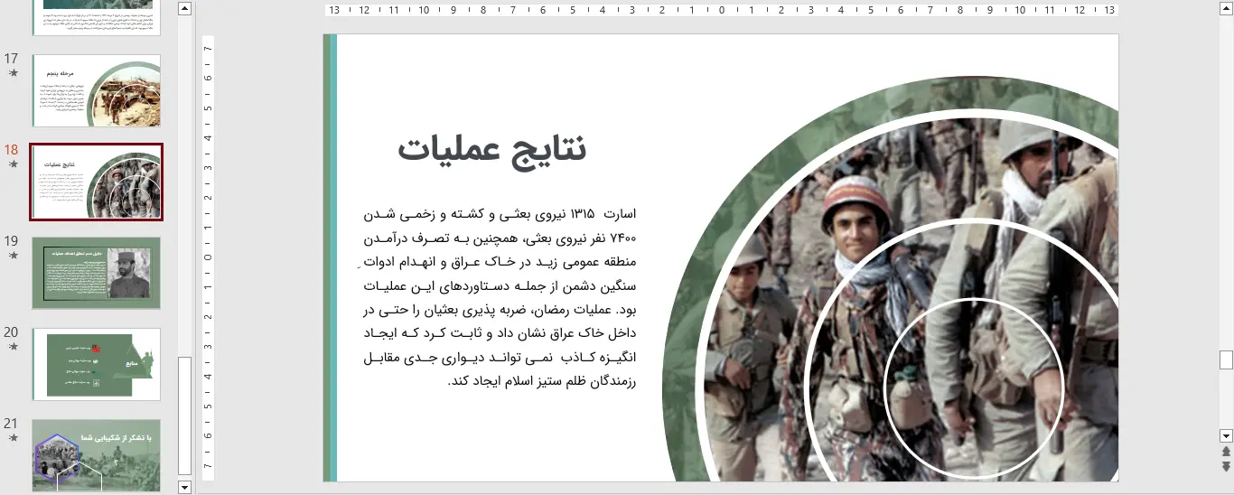
Task: Click the body line starting '۷۴۰۰ نفر نیروی بعثی'
Action: pyautogui.click(x=499, y=238)
